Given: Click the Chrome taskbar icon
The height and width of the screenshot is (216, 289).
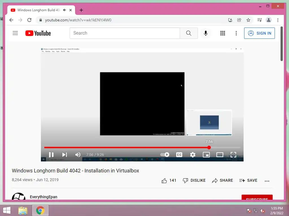Looking at the screenshot, I should click(40, 210).
